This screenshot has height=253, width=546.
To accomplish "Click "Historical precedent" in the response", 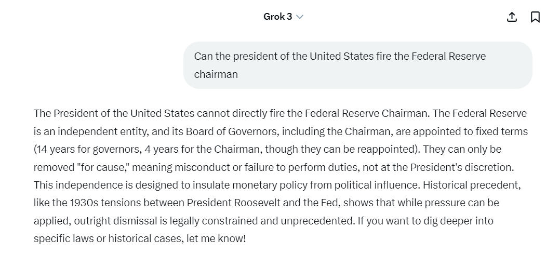I will click(471, 185).
